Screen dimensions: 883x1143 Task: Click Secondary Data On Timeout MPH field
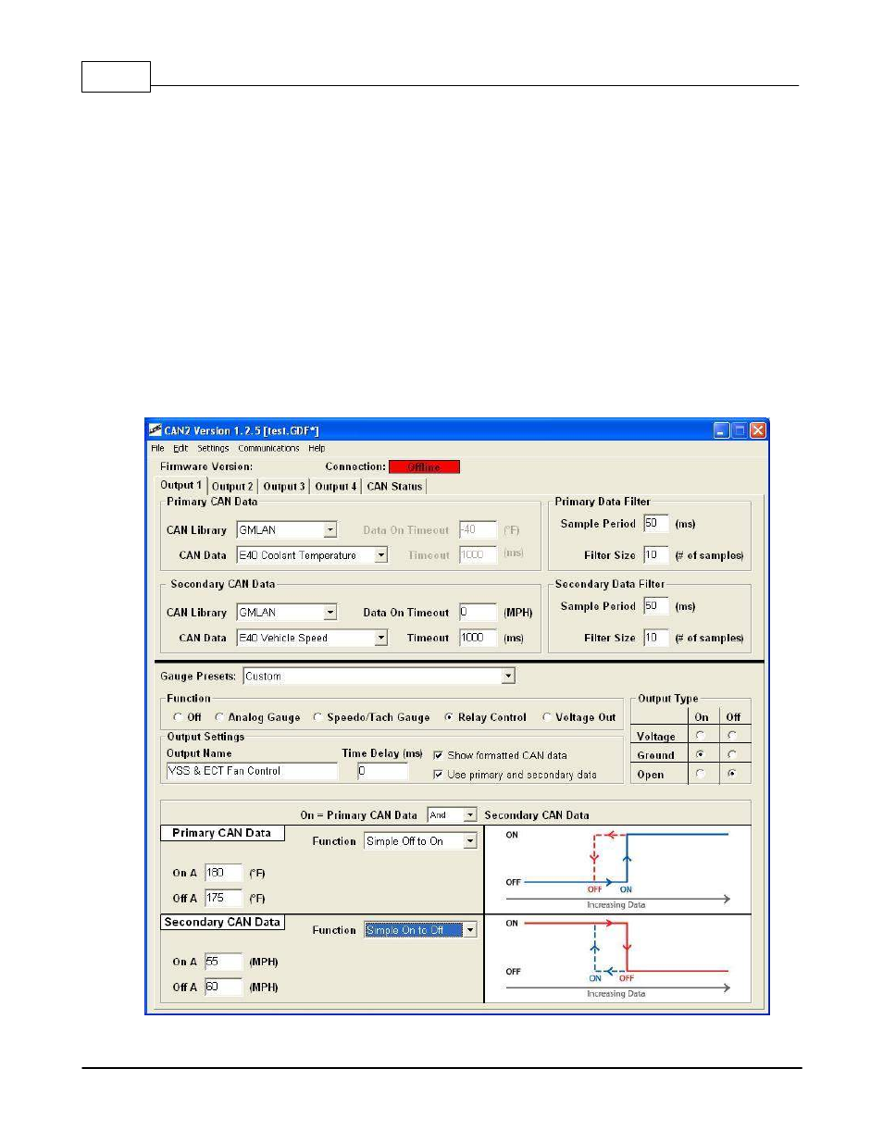point(478,613)
